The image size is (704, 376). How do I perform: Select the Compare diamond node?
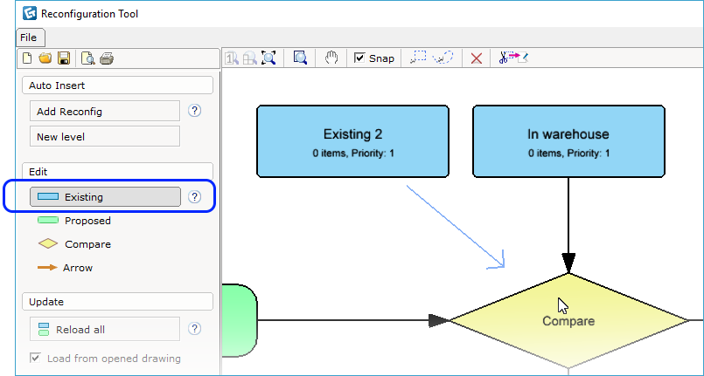tap(568, 321)
